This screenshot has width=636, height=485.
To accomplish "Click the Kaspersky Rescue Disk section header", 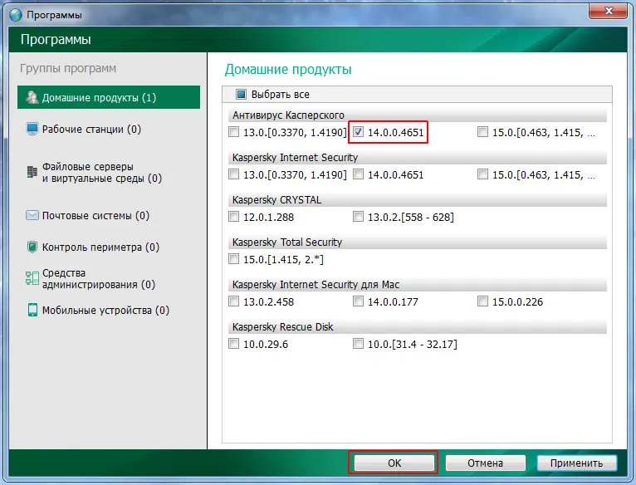I will coord(417,326).
